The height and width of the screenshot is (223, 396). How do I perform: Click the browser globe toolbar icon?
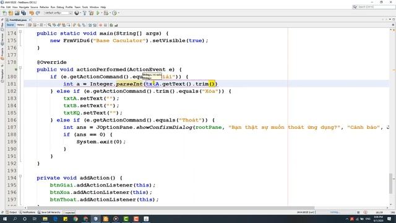[77, 13]
